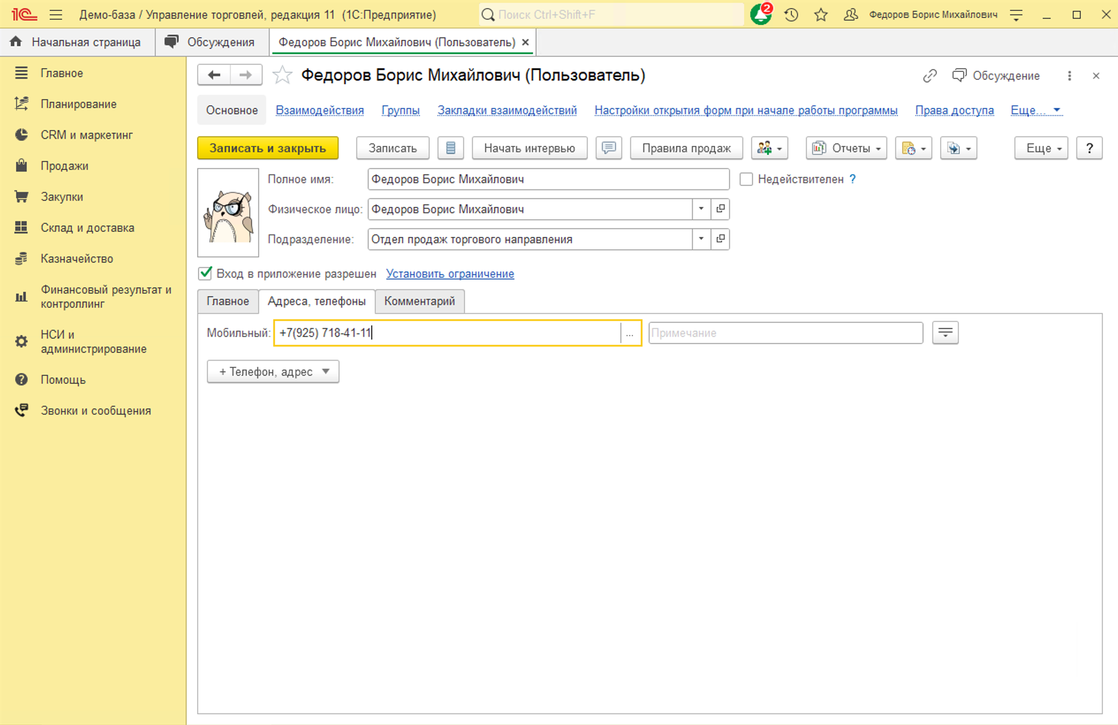Open the Продажи section

[65, 166]
